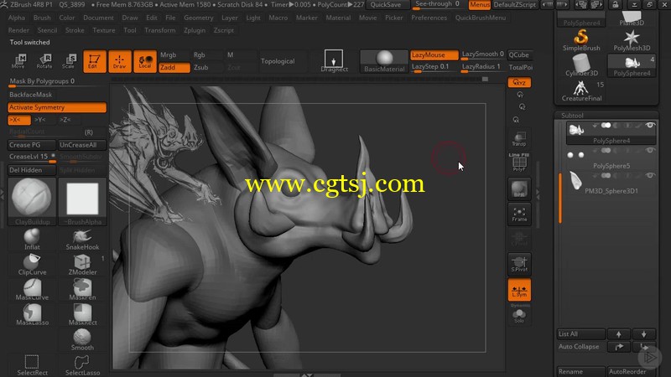This screenshot has width=671, height=377.
Task: Adjust the See-through slider
Action: tap(438, 5)
